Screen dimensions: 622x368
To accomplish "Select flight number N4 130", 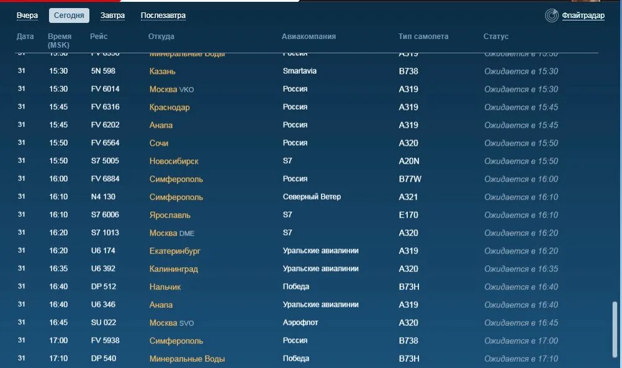I will click(x=103, y=196).
